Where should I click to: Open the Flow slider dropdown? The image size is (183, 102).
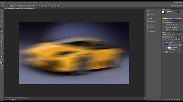click(52, 6)
